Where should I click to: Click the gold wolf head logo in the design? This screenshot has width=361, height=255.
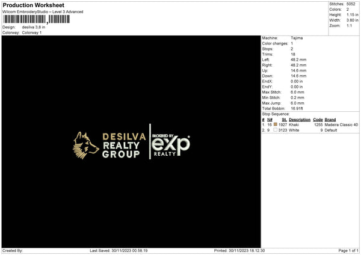[x=85, y=145]
